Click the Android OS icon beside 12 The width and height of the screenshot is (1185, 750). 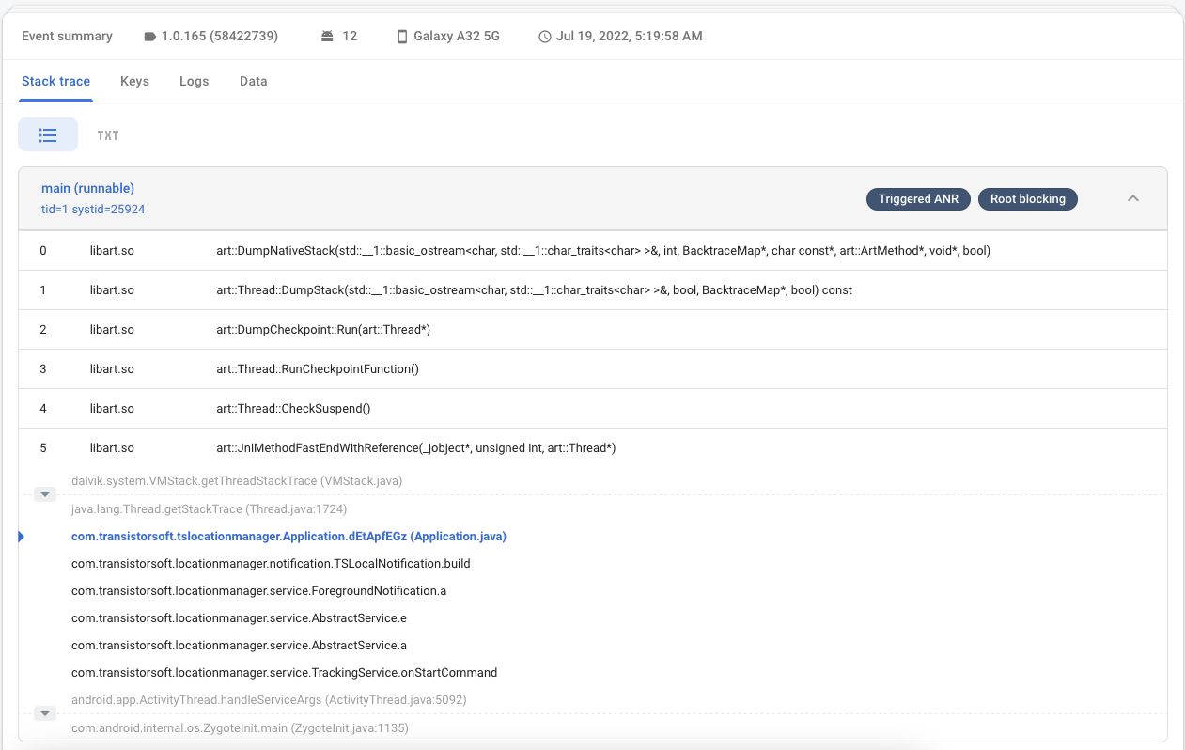point(327,37)
